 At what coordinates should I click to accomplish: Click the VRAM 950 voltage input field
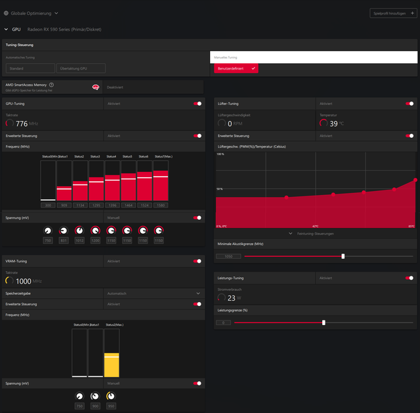point(111,406)
